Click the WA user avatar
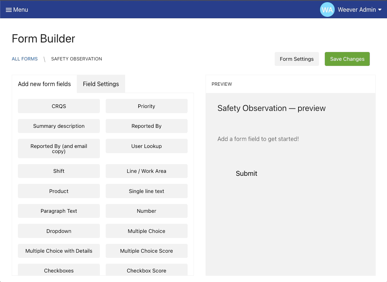This screenshot has width=387, height=282. 327,10
